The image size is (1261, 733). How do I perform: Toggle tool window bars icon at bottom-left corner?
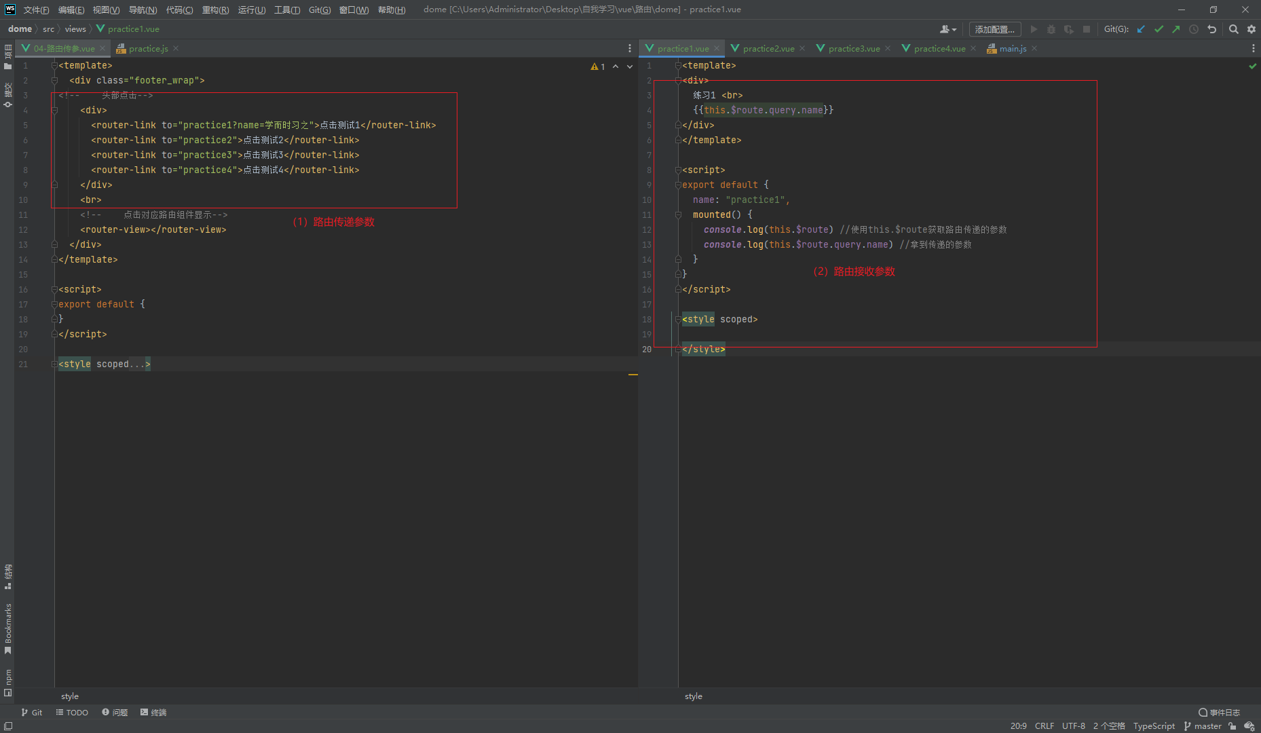point(8,726)
